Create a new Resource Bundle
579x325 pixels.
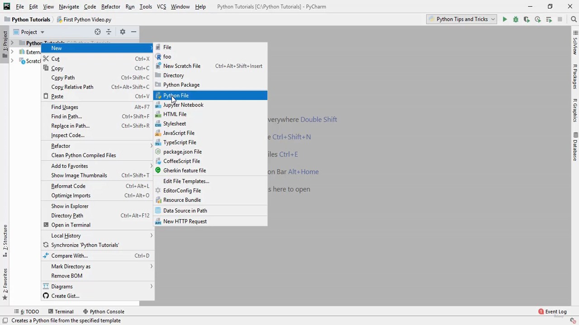210,200
